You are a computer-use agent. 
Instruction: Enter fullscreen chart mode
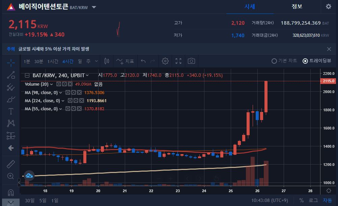(178, 61)
